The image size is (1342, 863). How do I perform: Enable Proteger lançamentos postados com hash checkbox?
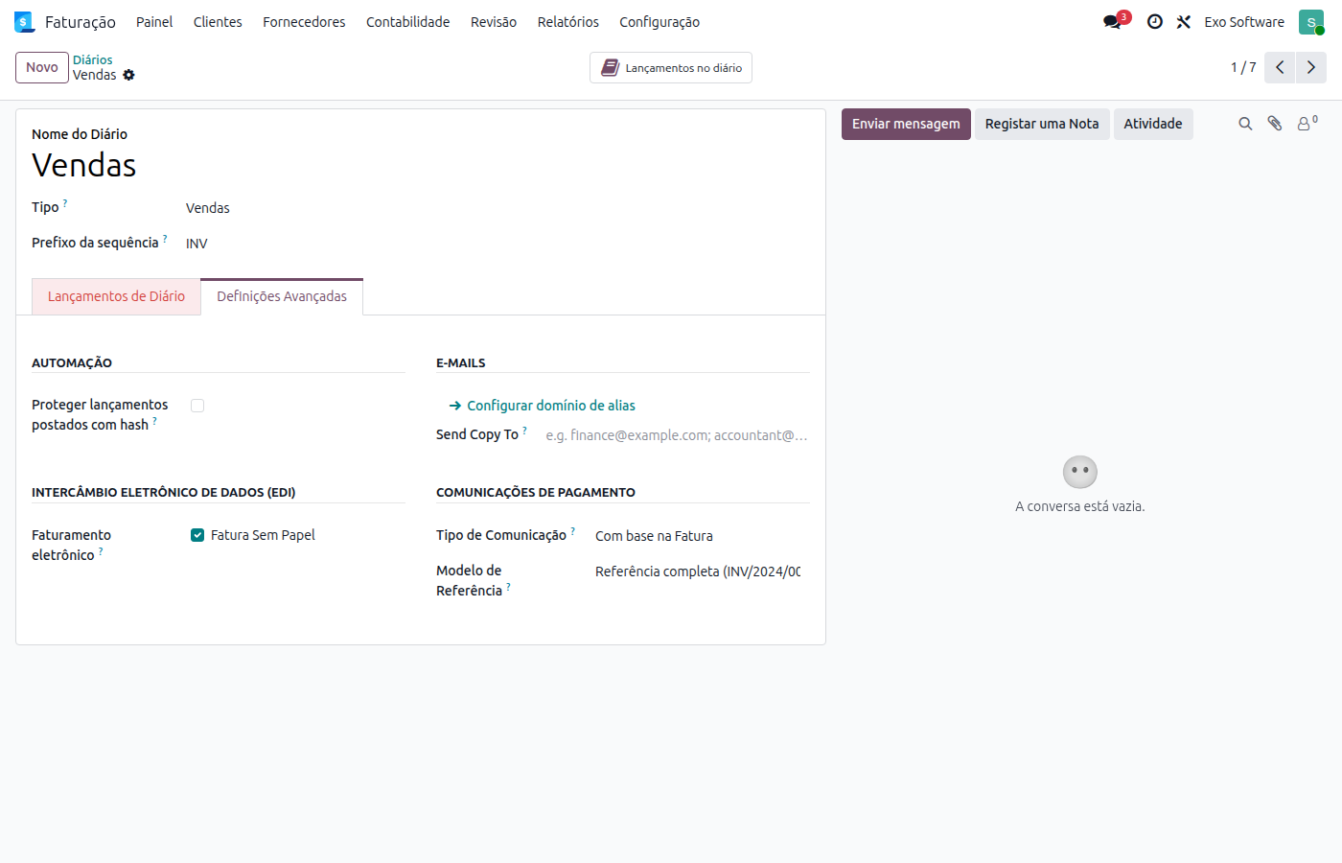pyautogui.click(x=197, y=406)
